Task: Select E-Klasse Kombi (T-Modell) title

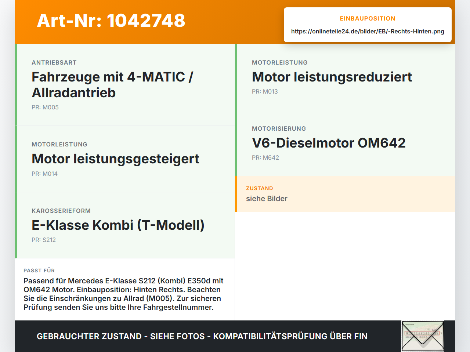Action: click(x=118, y=225)
